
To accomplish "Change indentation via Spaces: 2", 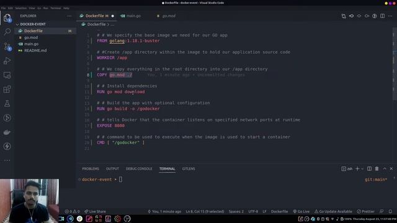I will (236, 211).
